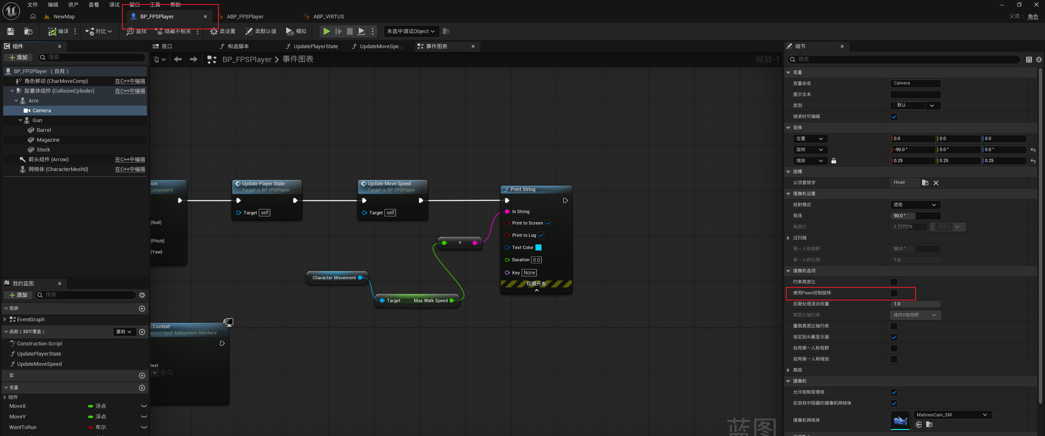1045x436 pixels.
Task: Open My Blueprint settings gear
Action: [142, 295]
